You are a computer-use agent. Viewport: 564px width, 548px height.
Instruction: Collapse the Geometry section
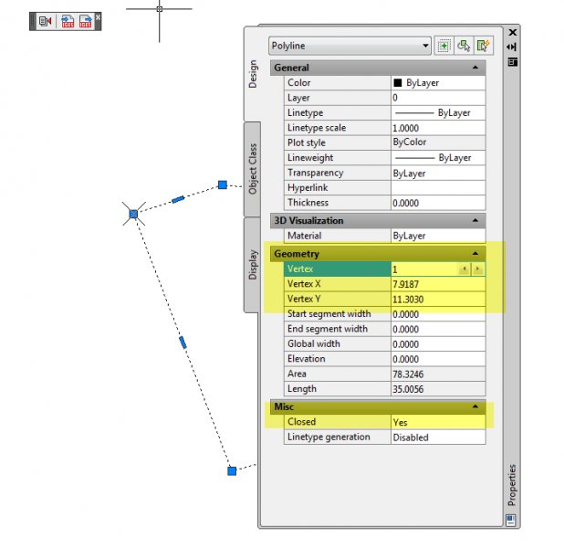click(x=475, y=254)
